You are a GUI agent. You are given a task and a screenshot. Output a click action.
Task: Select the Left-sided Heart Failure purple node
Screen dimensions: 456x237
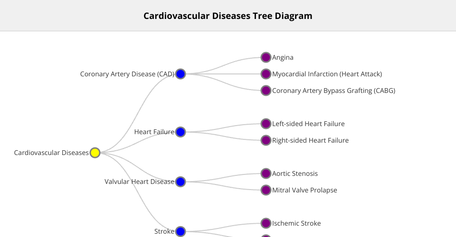tap(266, 124)
